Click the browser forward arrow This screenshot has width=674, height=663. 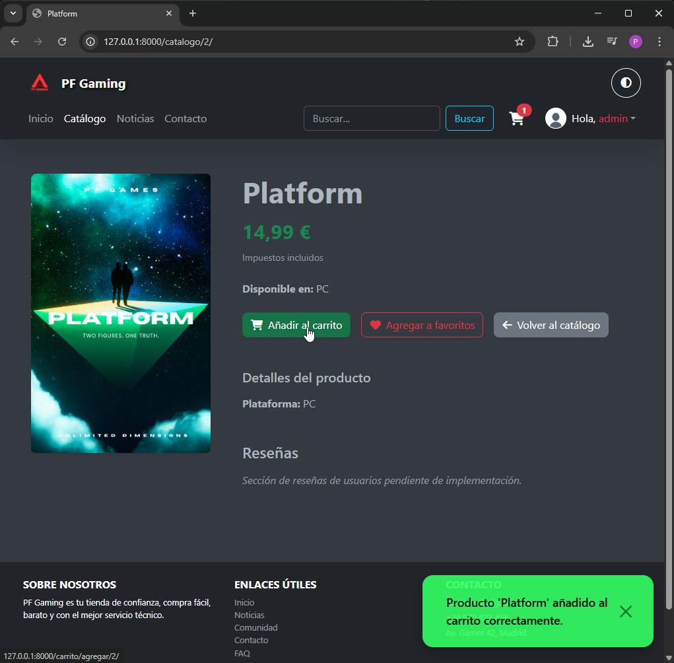click(x=38, y=42)
